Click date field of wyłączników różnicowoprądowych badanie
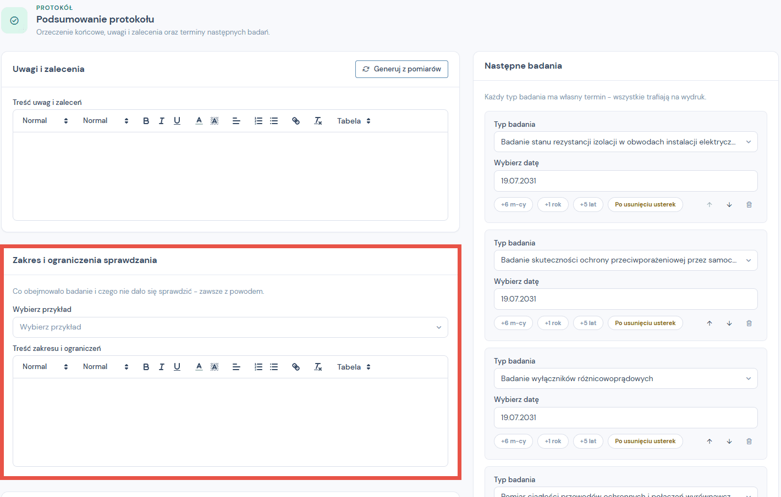This screenshot has width=781, height=497. (x=626, y=417)
